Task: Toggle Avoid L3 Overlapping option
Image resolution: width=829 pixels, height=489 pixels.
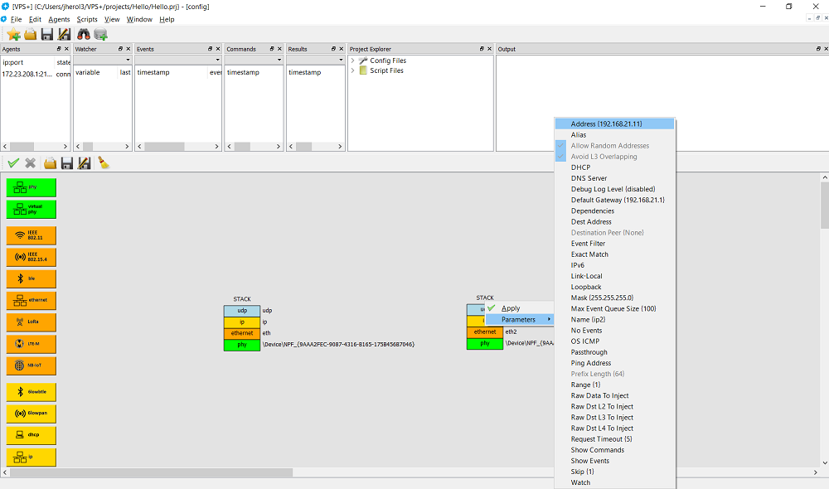Action: pos(604,157)
